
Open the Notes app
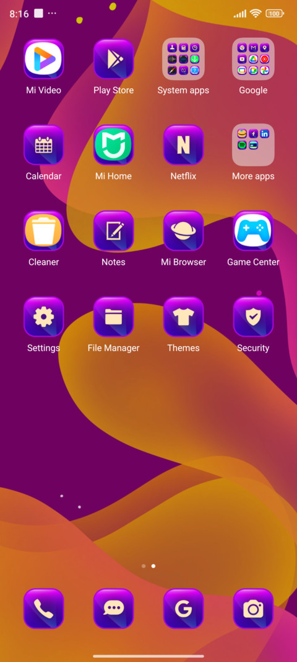[x=113, y=231]
